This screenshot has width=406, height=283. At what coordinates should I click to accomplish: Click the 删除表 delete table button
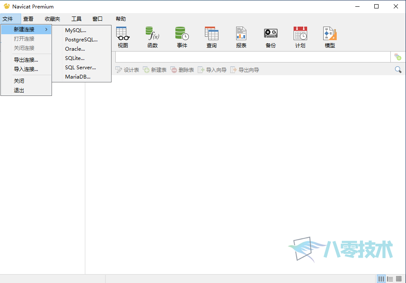182,70
